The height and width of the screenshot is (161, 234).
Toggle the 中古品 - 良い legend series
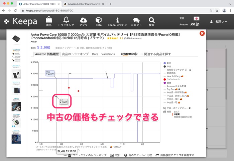[173, 99]
